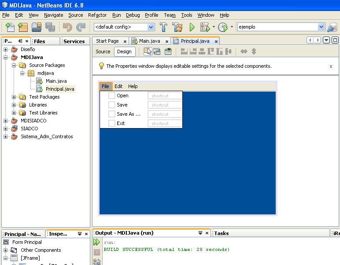Select Principal.java in project tree
340x265 pixels.
click(60, 89)
